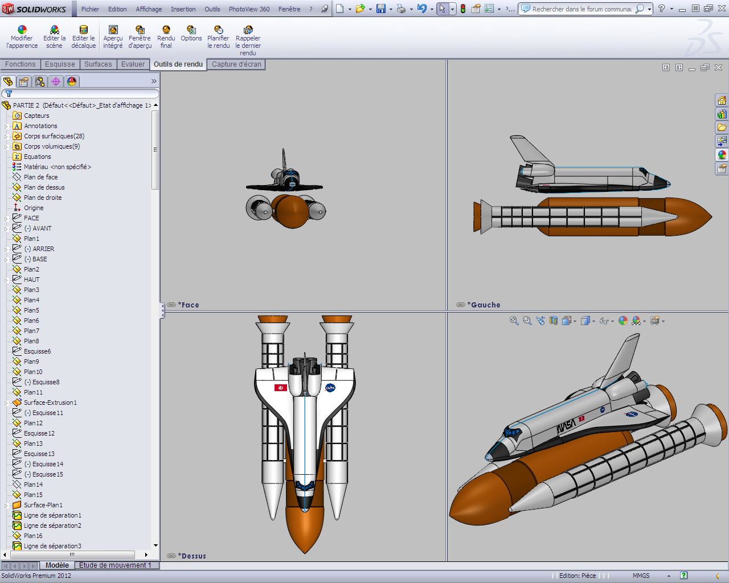Switch to the Capture d'écran tab

point(236,64)
